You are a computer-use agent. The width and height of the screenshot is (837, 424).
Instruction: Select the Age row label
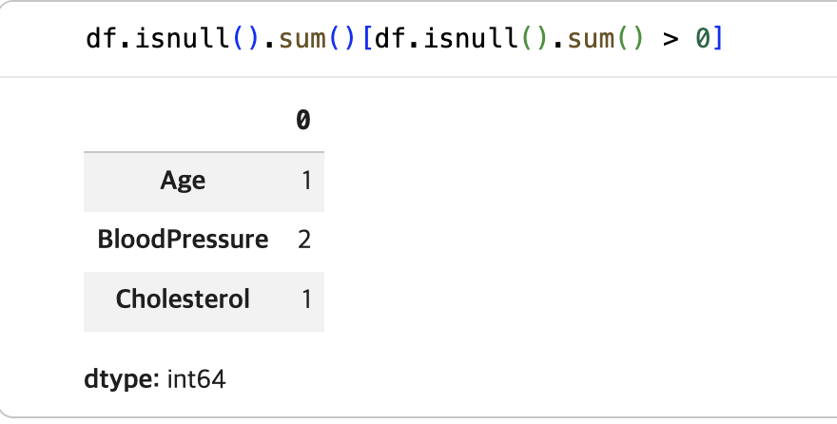[183, 181]
